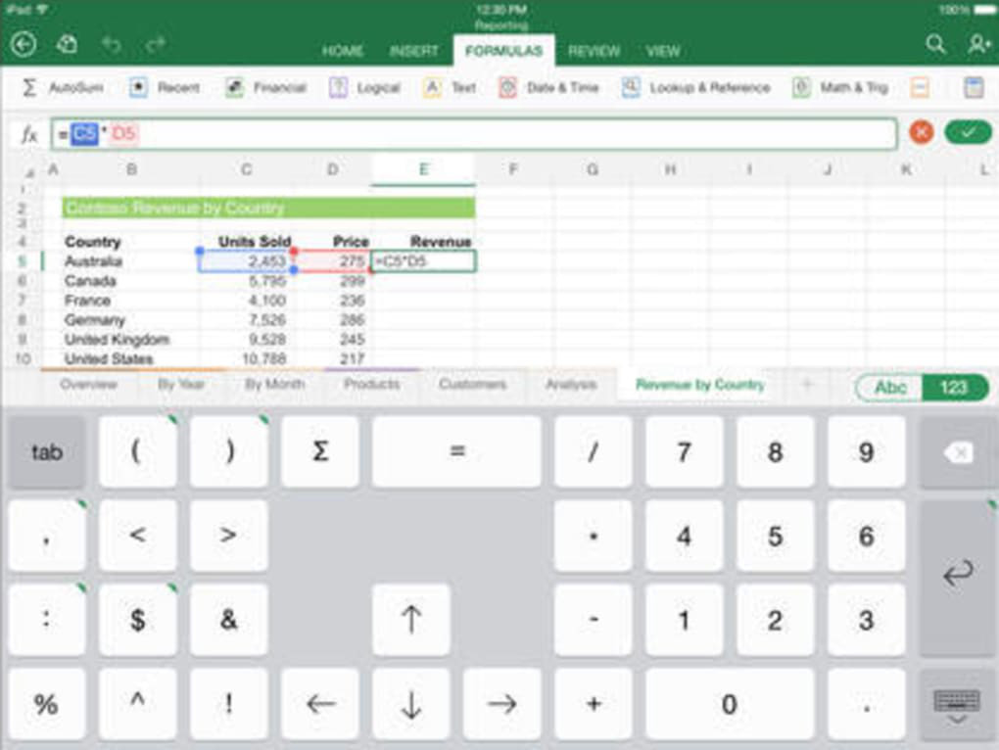Screen dimensions: 999x750
Task: Open the Text functions list
Action: pos(450,88)
